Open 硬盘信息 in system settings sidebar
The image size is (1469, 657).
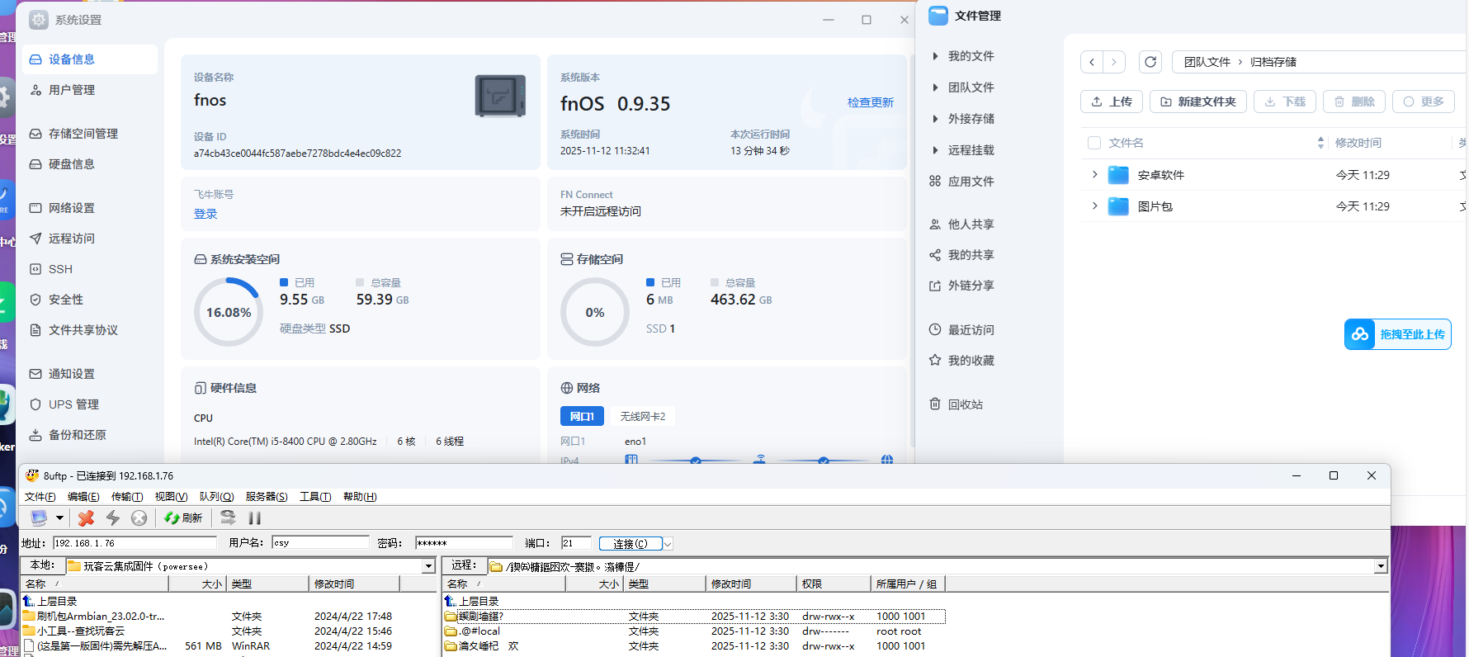(90, 164)
